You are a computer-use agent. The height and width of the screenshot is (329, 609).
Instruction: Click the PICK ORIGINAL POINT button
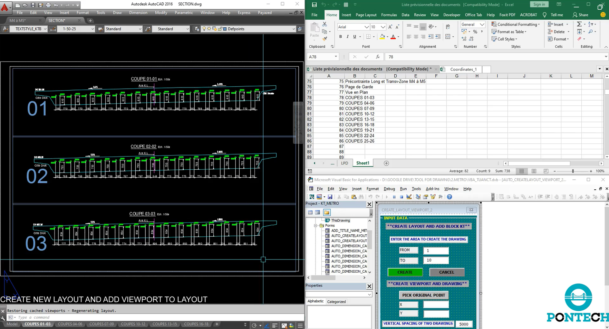click(424, 295)
